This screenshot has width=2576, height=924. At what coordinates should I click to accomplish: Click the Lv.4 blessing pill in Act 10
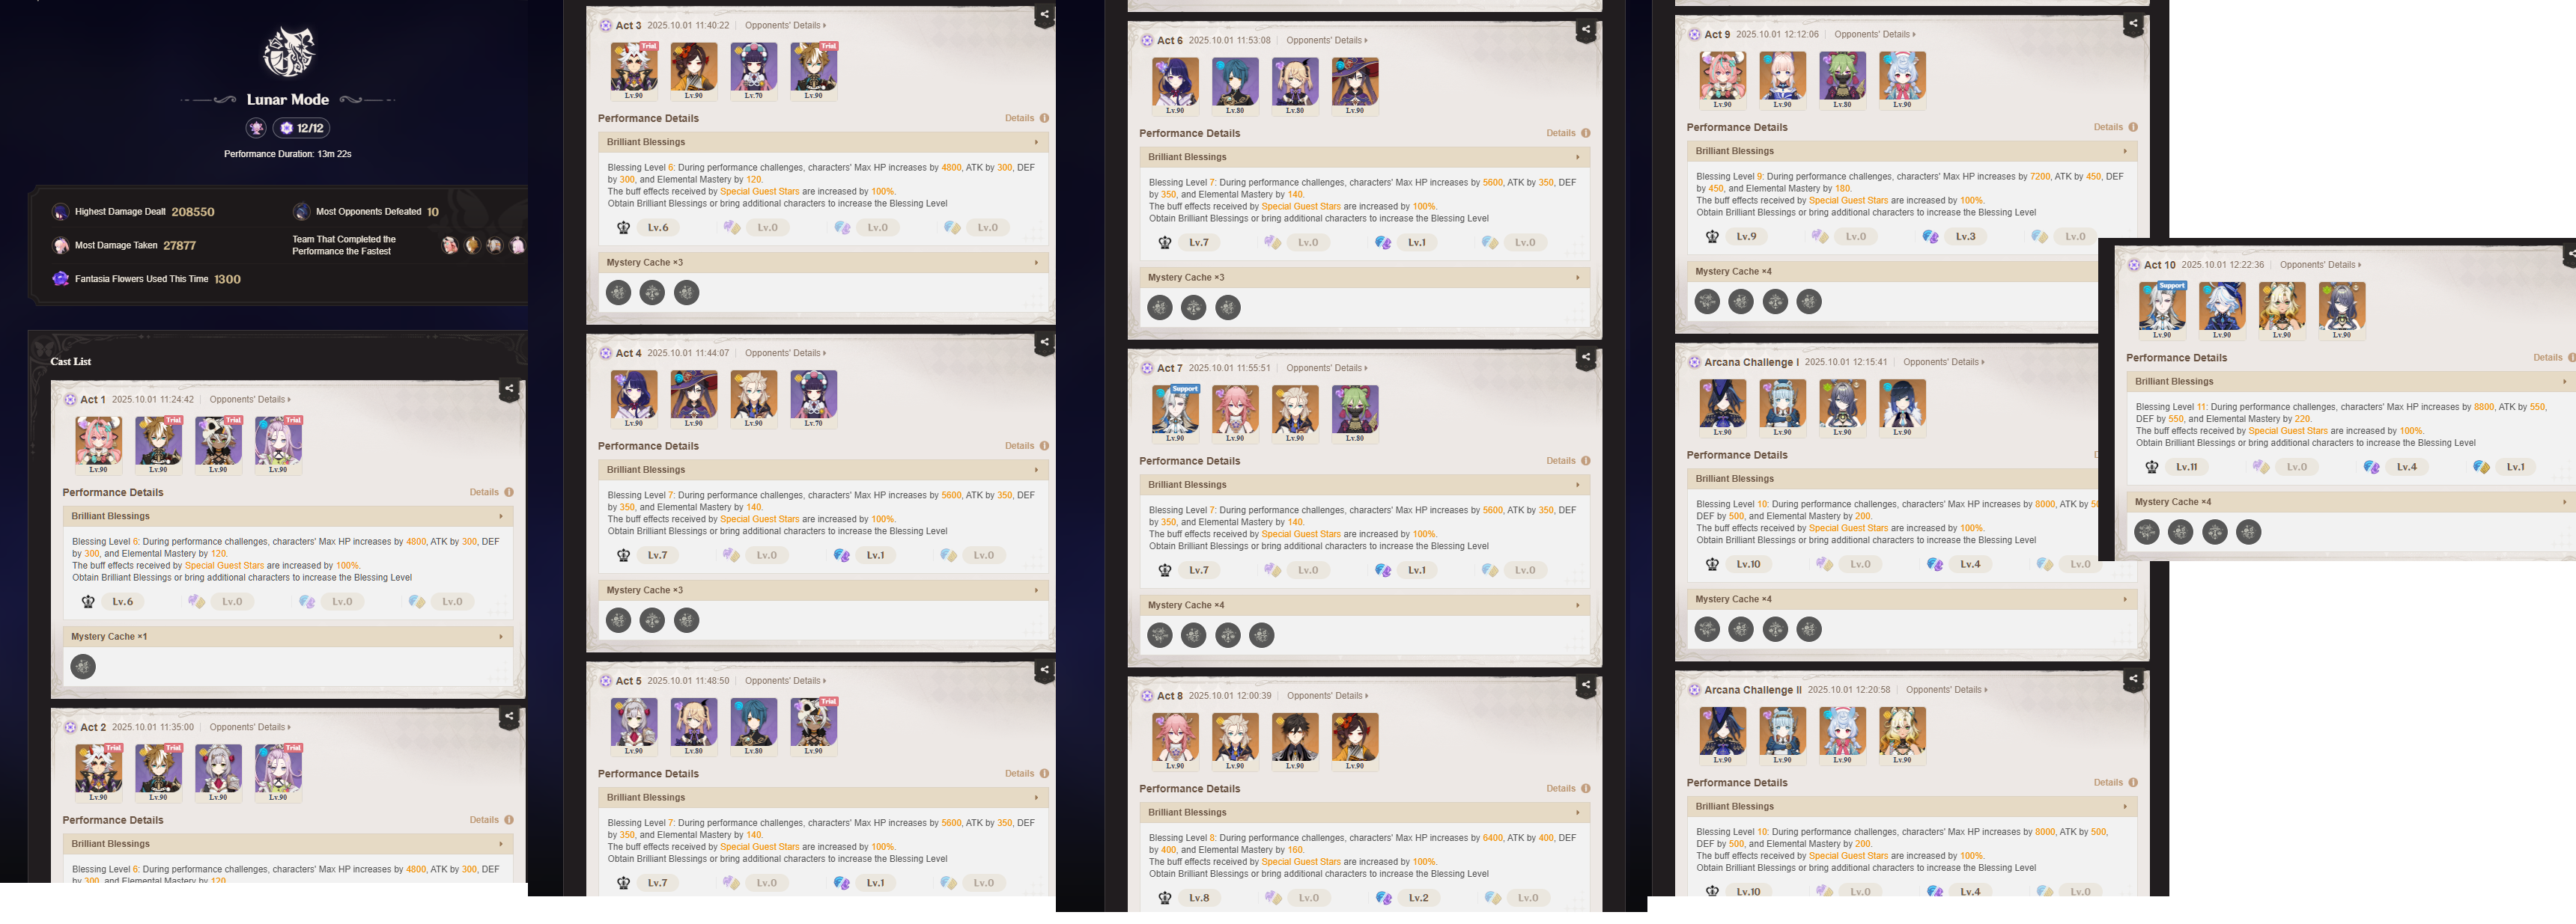click(x=2406, y=468)
